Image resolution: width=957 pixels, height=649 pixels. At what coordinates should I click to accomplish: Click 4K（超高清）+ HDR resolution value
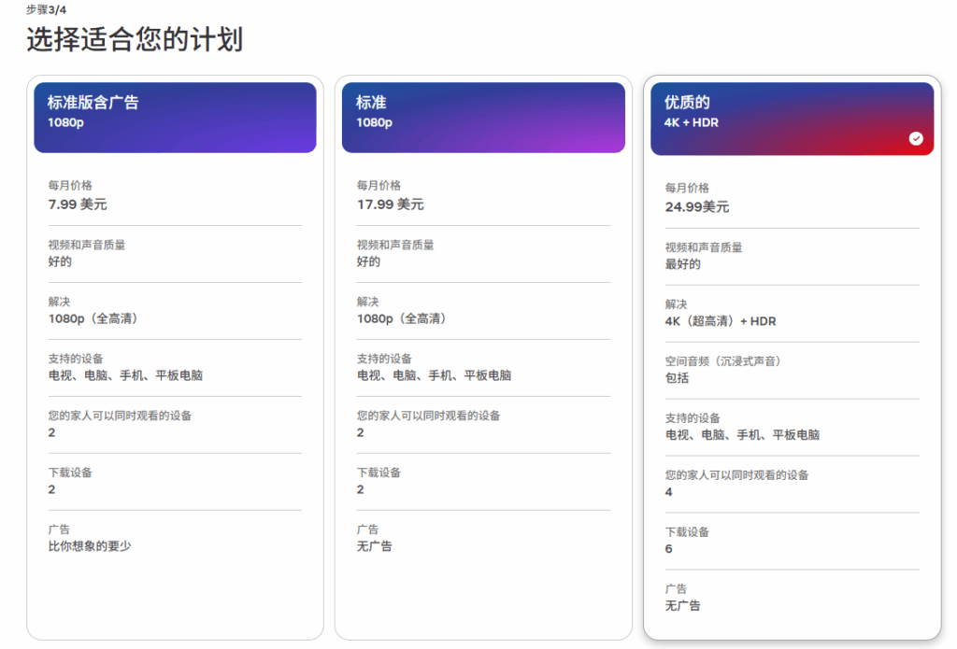[x=721, y=321]
